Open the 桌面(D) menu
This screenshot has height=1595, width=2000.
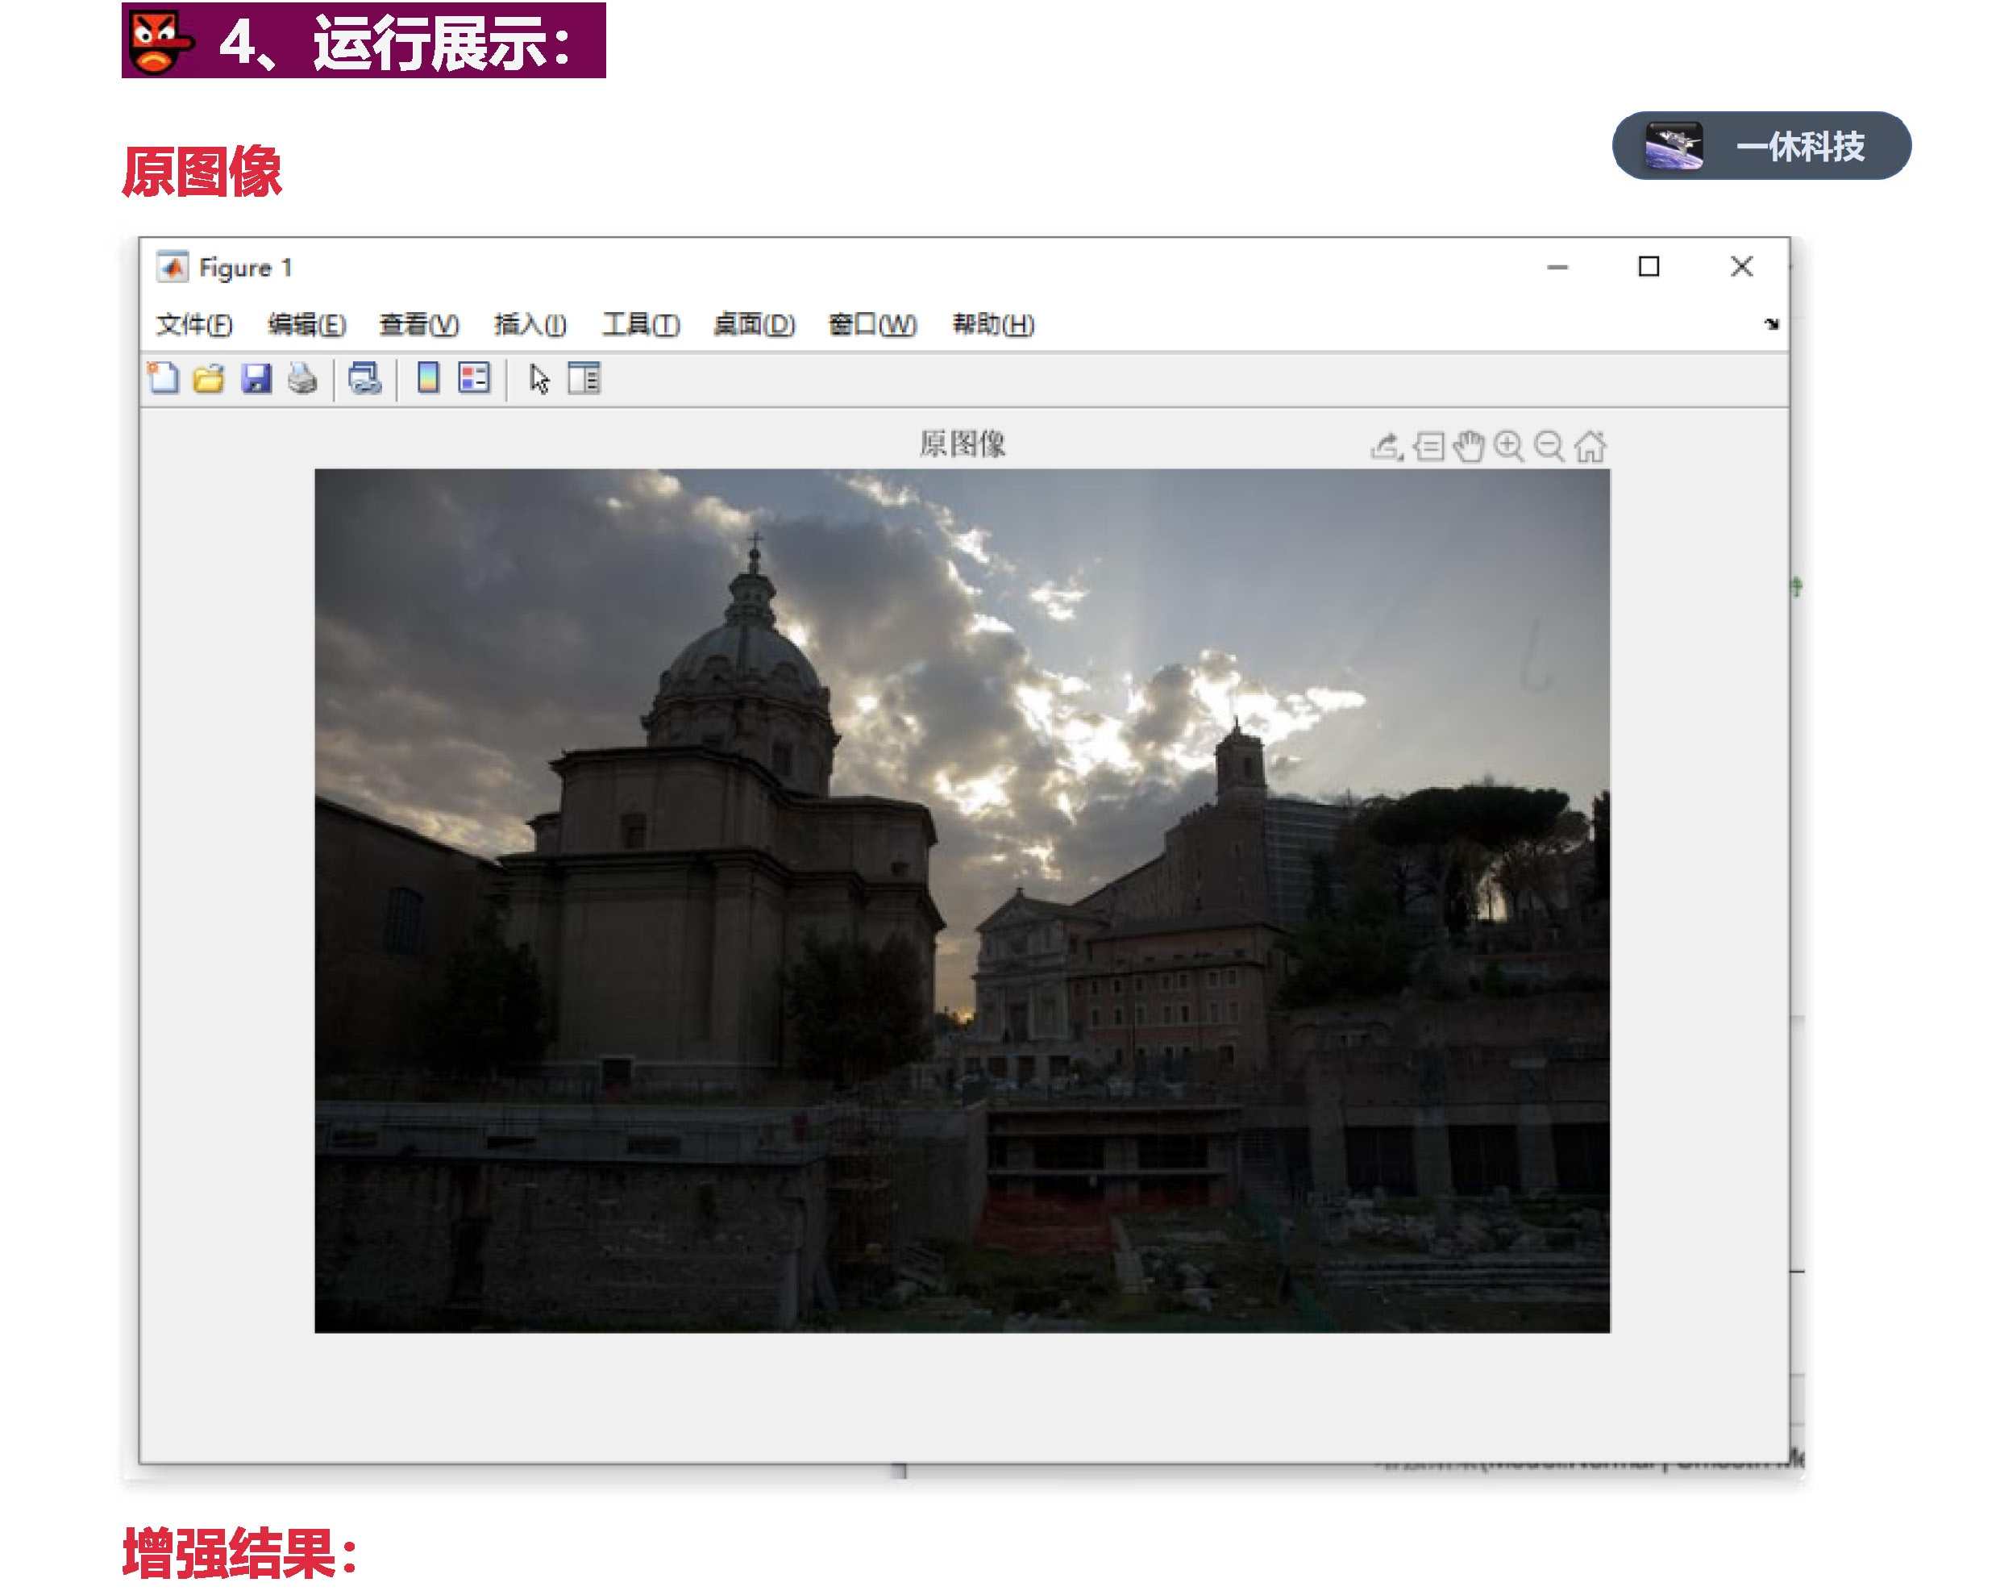coord(755,325)
